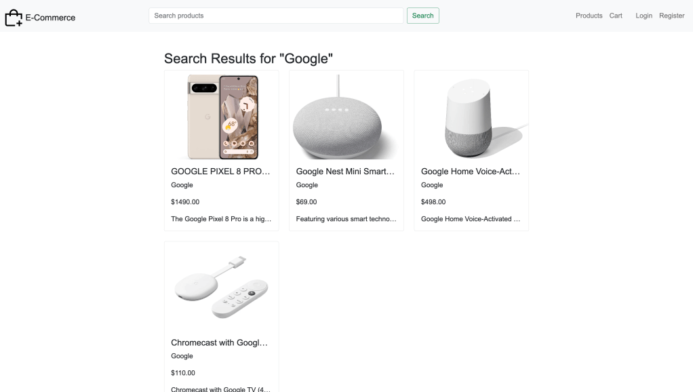The image size is (693, 392).
Task: Open the Register link in the navbar
Action: point(671,16)
